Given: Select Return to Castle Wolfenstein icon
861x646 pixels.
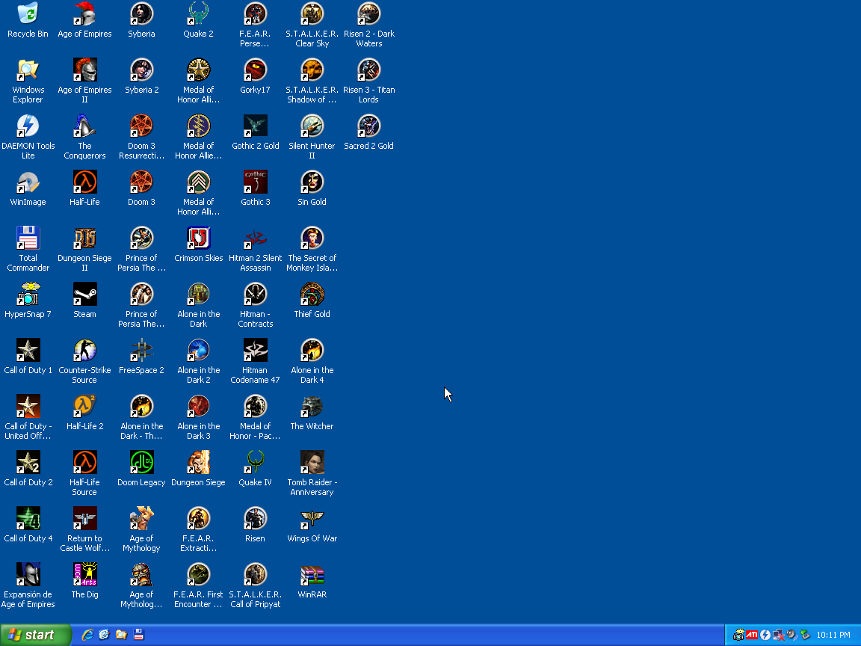Looking at the screenshot, I should coord(85,519).
